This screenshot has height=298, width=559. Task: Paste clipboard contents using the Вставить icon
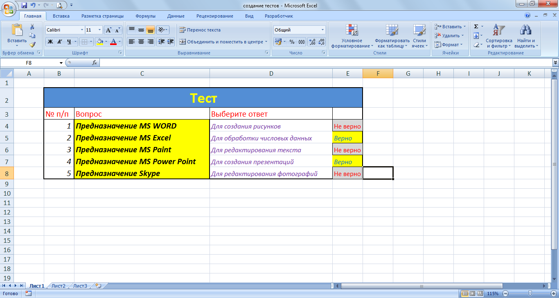click(x=17, y=30)
